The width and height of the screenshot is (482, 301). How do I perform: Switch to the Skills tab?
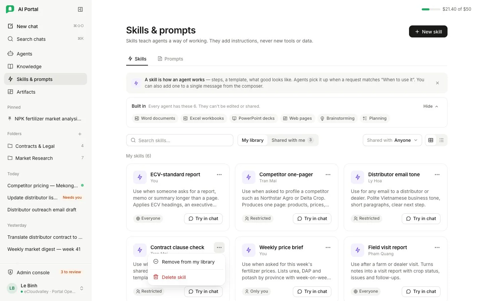coord(137,59)
